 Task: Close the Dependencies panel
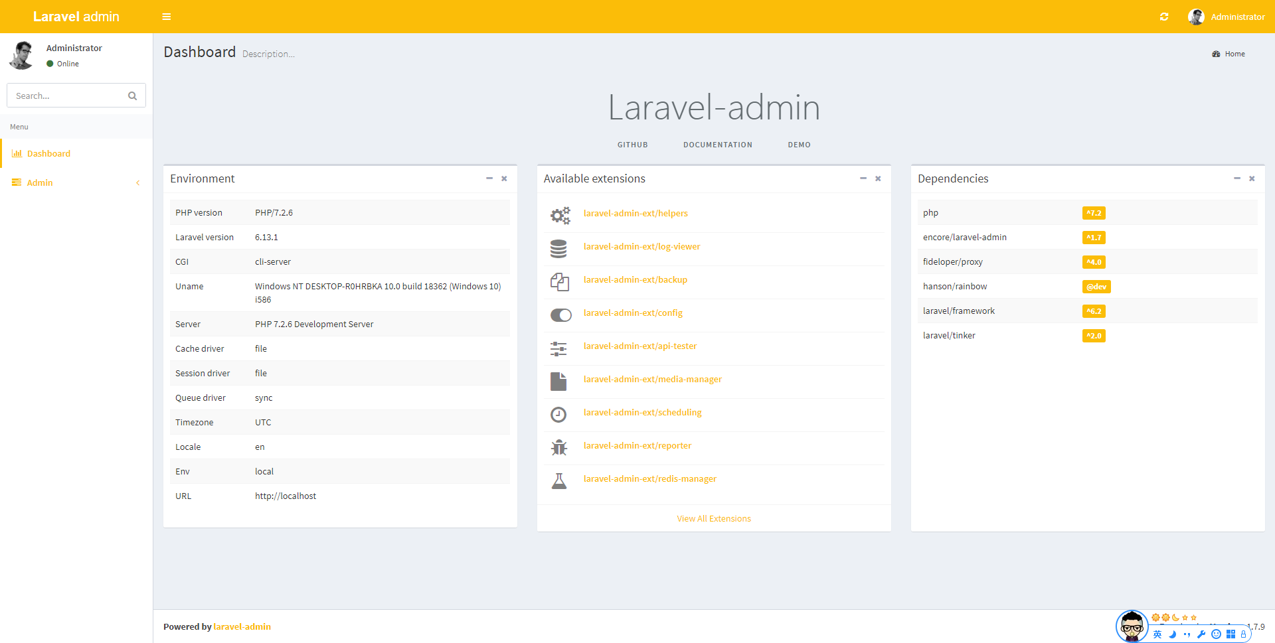pos(1252,179)
